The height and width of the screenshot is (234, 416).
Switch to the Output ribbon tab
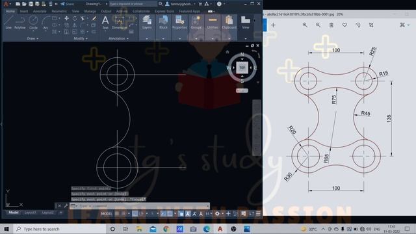pyautogui.click(x=106, y=12)
